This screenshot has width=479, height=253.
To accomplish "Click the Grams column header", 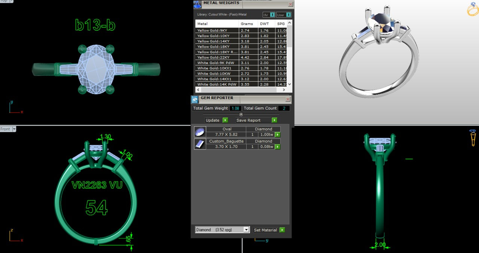I will [x=248, y=24].
